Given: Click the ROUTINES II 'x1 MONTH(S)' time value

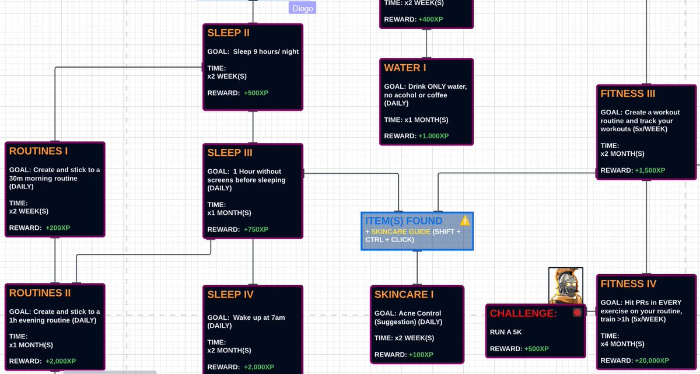Looking at the screenshot, I should (x=31, y=345).
